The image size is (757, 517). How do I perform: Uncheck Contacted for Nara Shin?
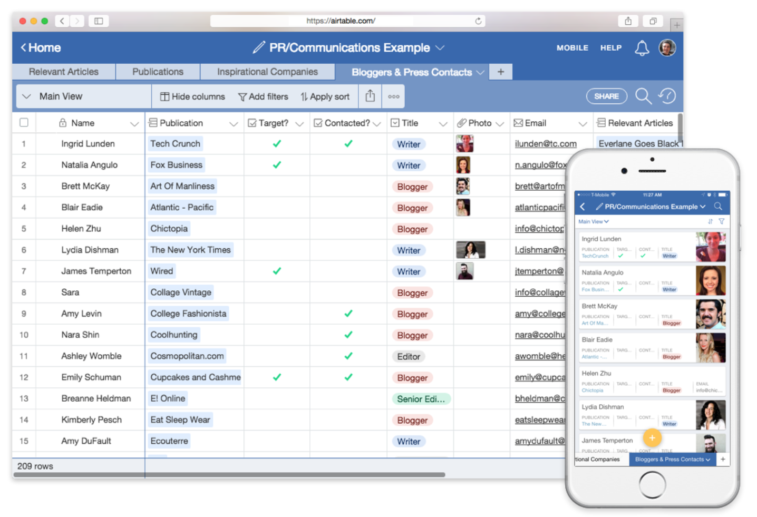coord(348,335)
